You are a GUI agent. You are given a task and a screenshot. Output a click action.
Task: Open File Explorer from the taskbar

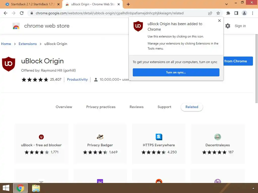coord(36,188)
